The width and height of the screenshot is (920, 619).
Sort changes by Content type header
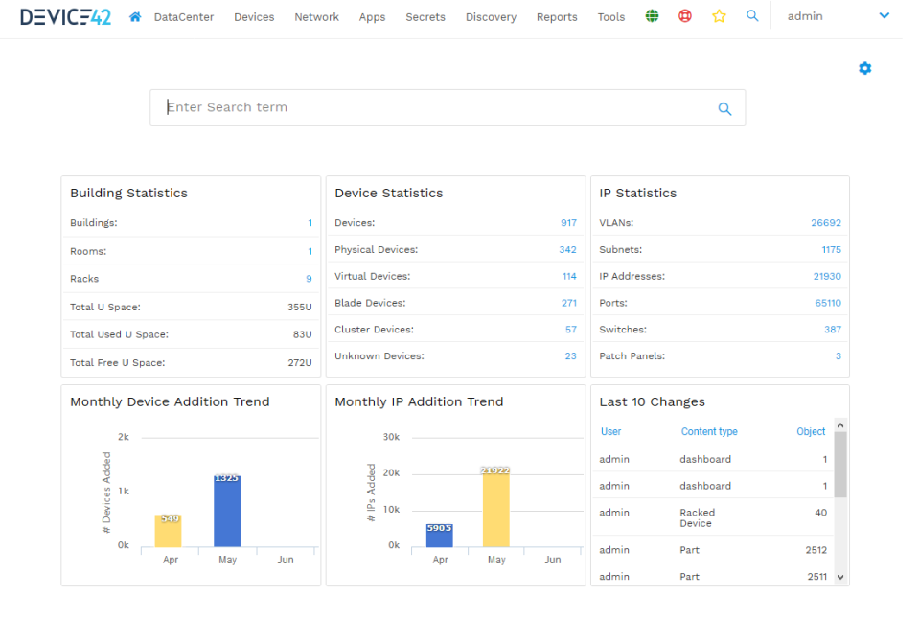(709, 432)
